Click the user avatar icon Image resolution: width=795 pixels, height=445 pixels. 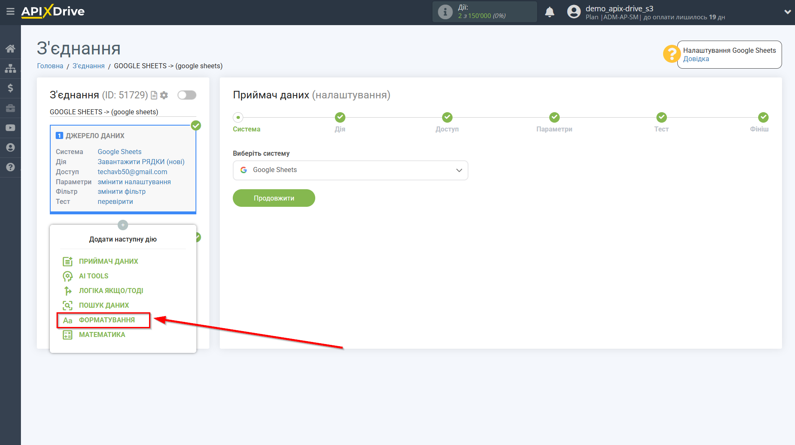[x=574, y=12]
